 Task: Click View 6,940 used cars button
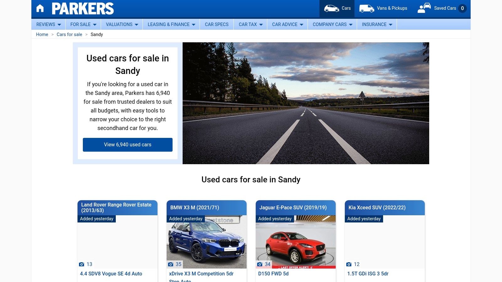pos(128,145)
